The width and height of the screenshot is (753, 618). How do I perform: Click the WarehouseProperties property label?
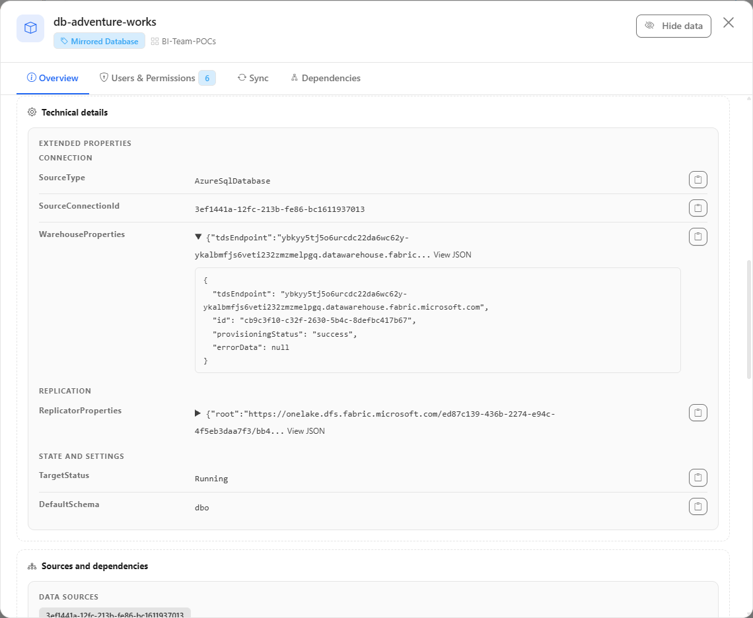pos(82,234)
